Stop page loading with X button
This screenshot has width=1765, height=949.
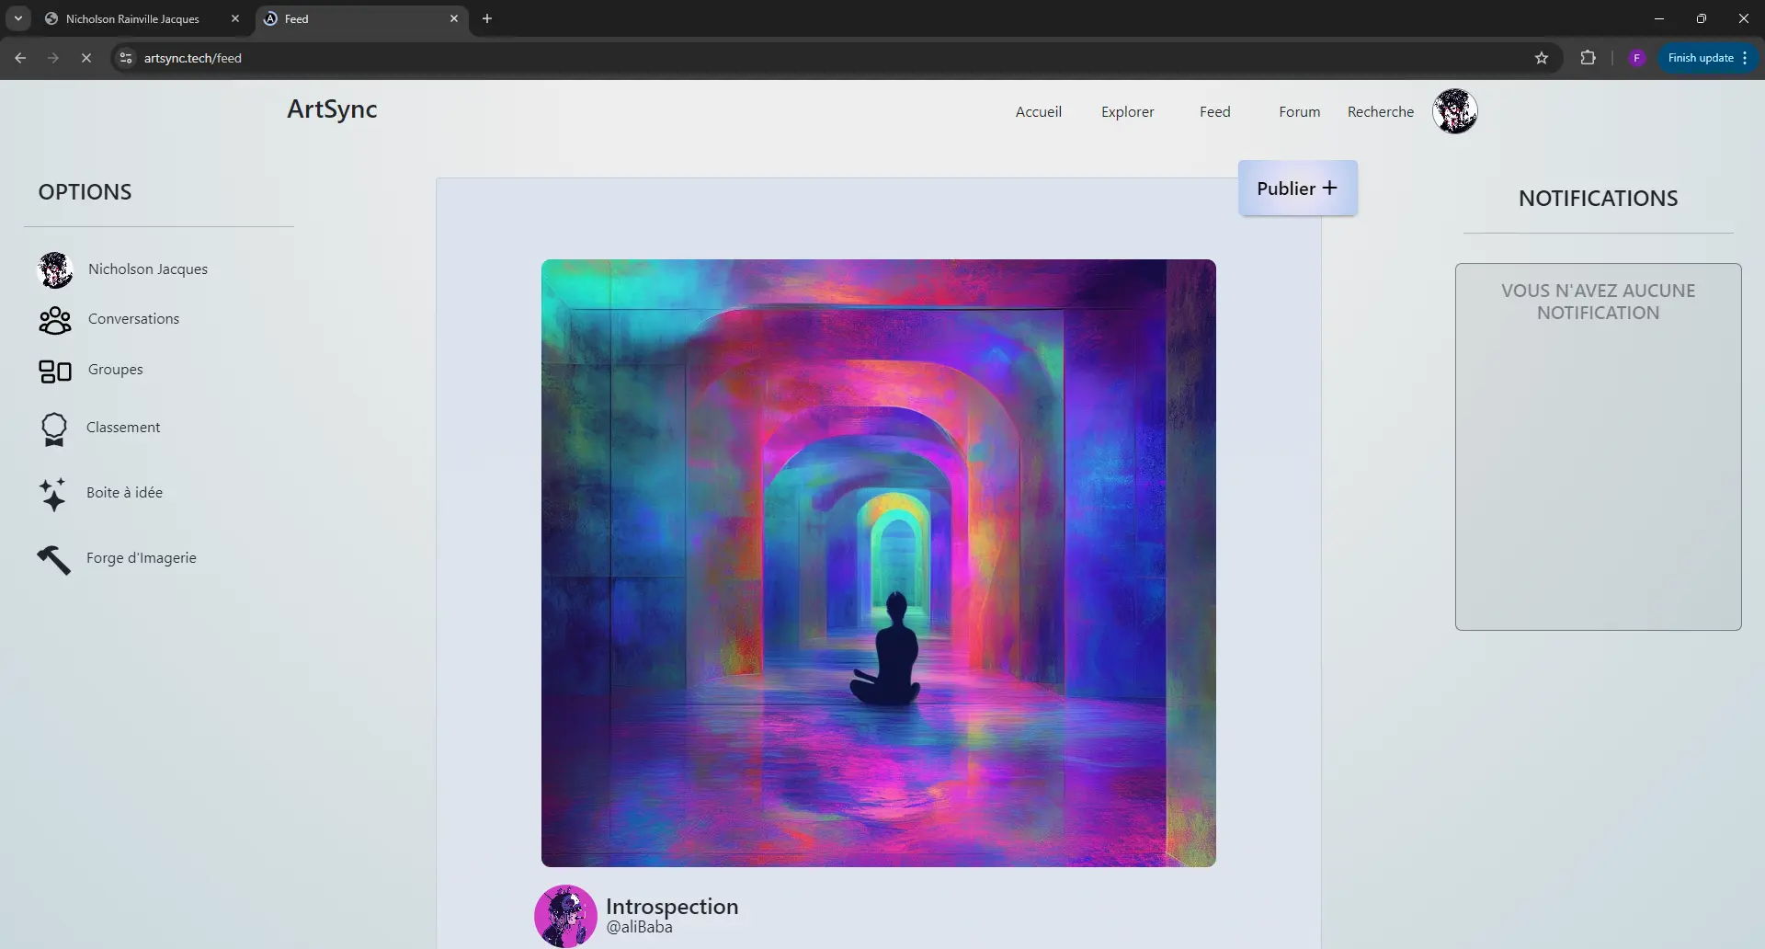tap(85, 58)
